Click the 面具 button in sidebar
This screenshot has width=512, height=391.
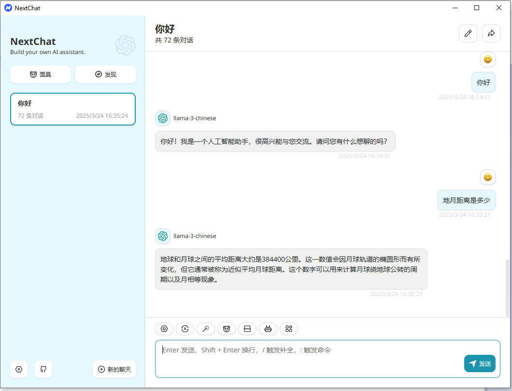tap(40, 74)
